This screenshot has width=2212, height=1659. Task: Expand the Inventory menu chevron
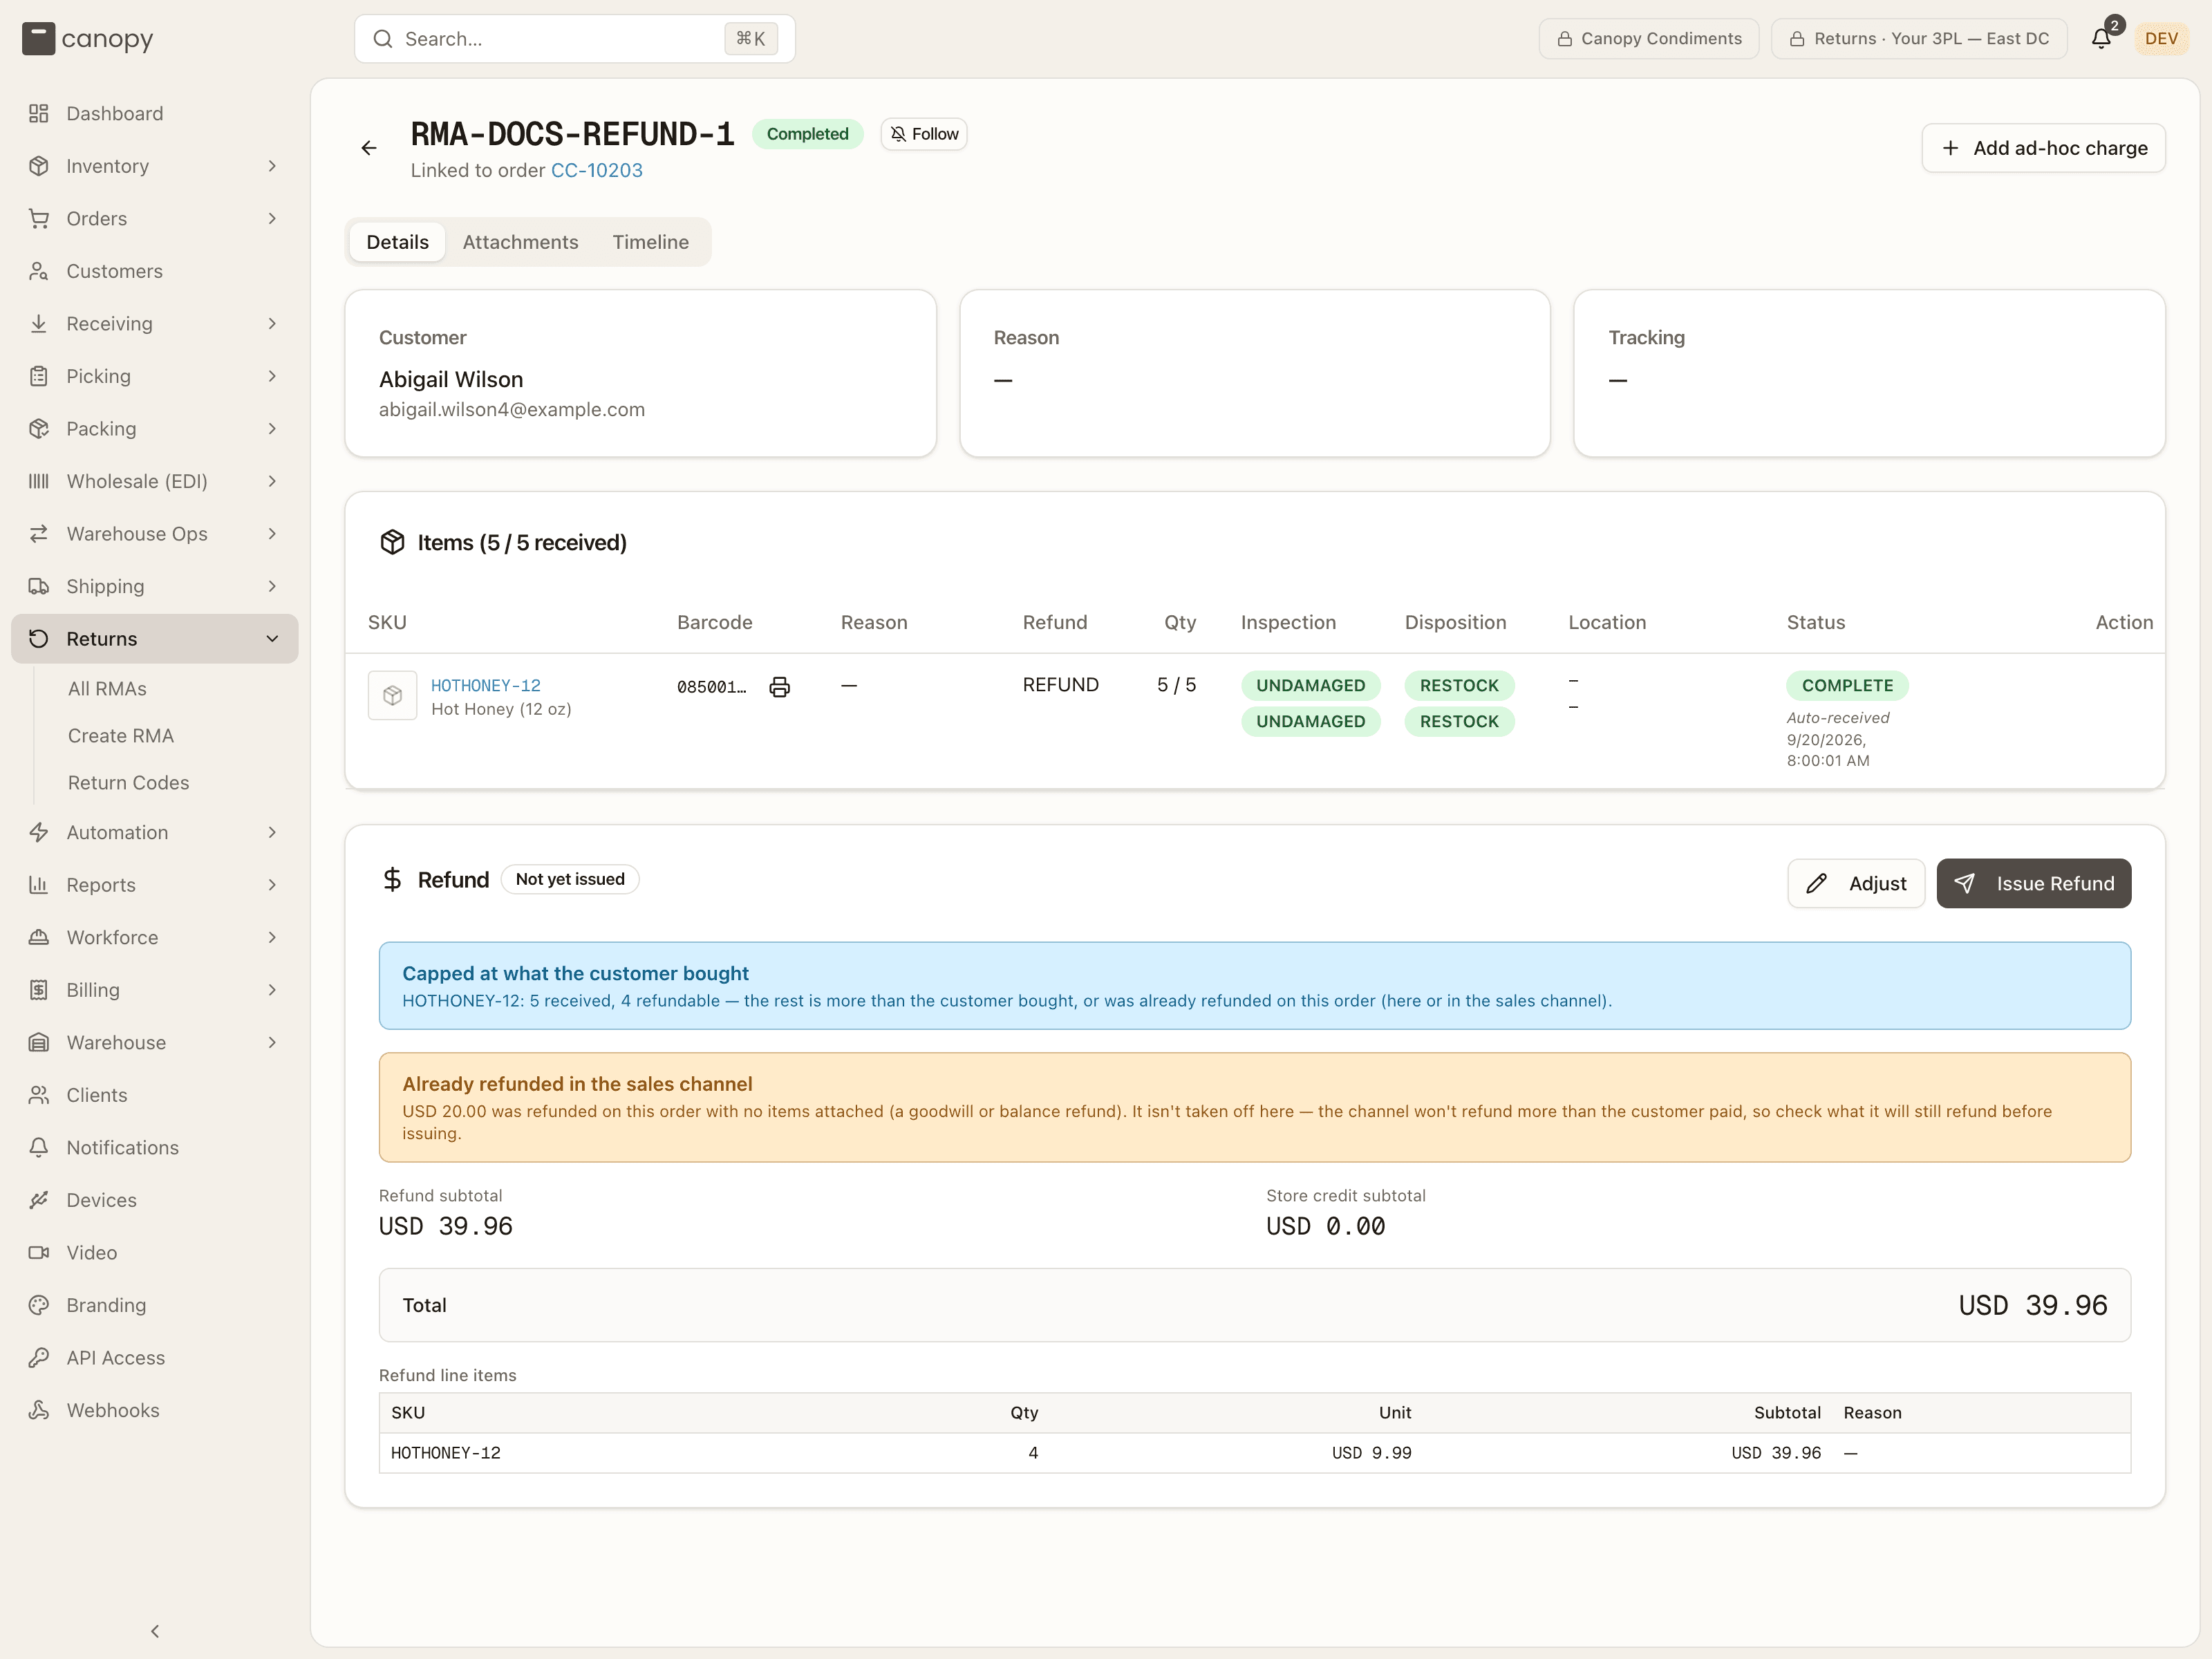[x=272, y=166]
